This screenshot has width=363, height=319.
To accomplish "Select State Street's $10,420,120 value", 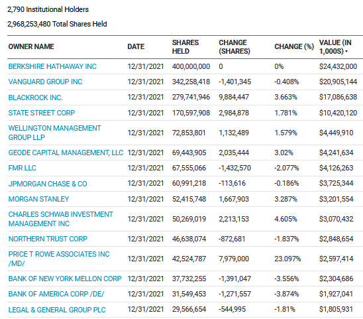I will (338, 113).
